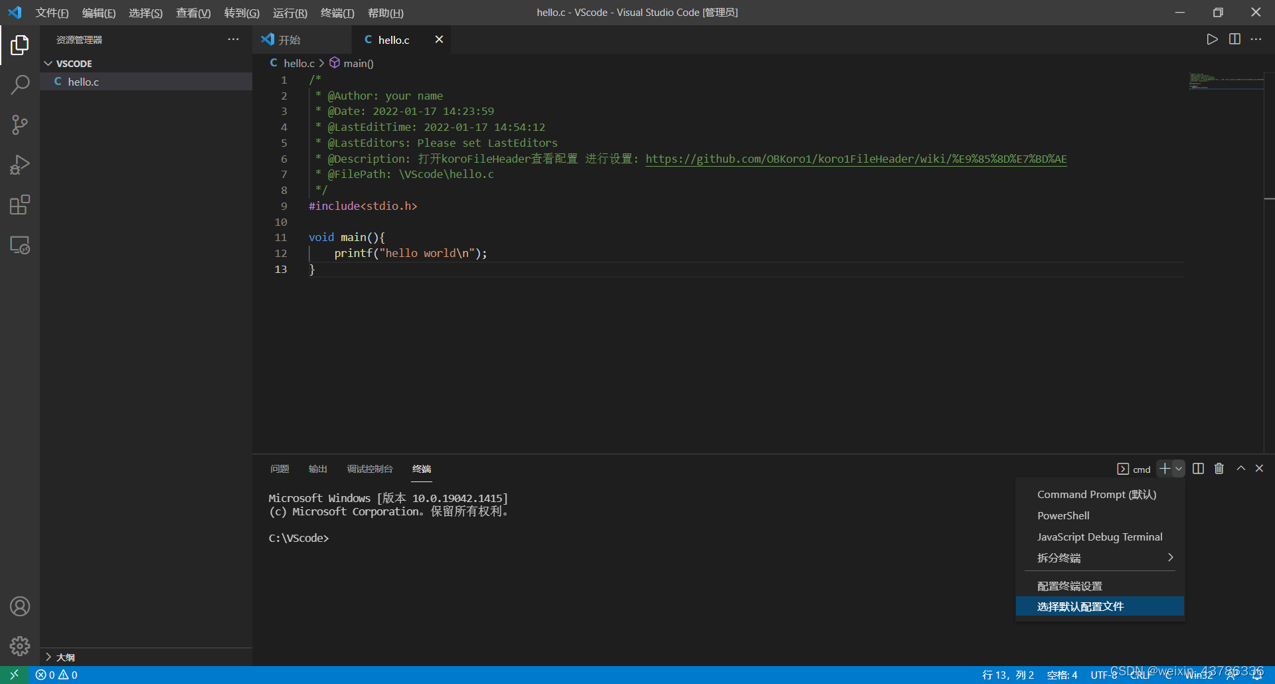Split the editor to the right

1234,39
